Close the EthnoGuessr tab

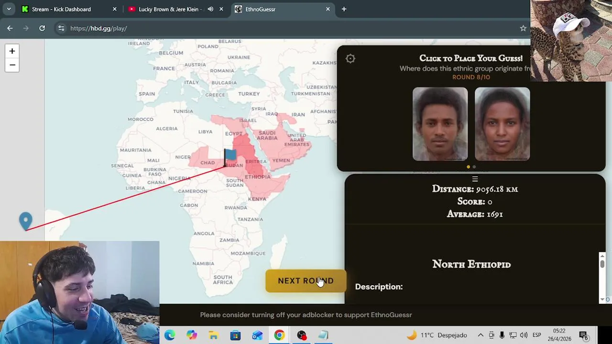pyautogui.click(x=328, y=9)
